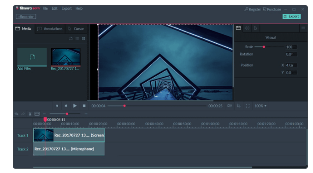313x173 pixels.
Task: Click the 00:00:30:00 mark on timeline ruler
Action: point(126,124)
